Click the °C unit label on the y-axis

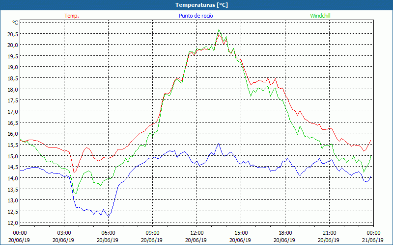15,23
